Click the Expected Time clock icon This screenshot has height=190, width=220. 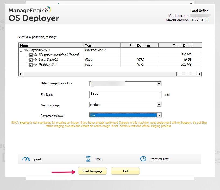tap(143, 159)
